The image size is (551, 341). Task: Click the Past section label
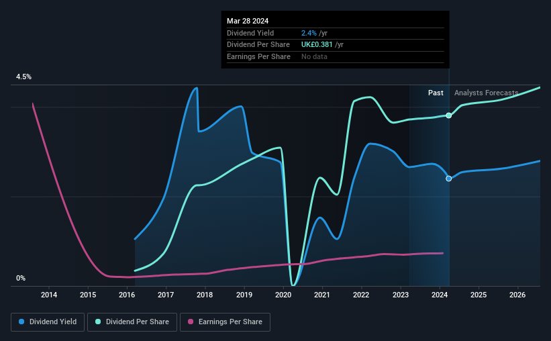tap(436, 93)
